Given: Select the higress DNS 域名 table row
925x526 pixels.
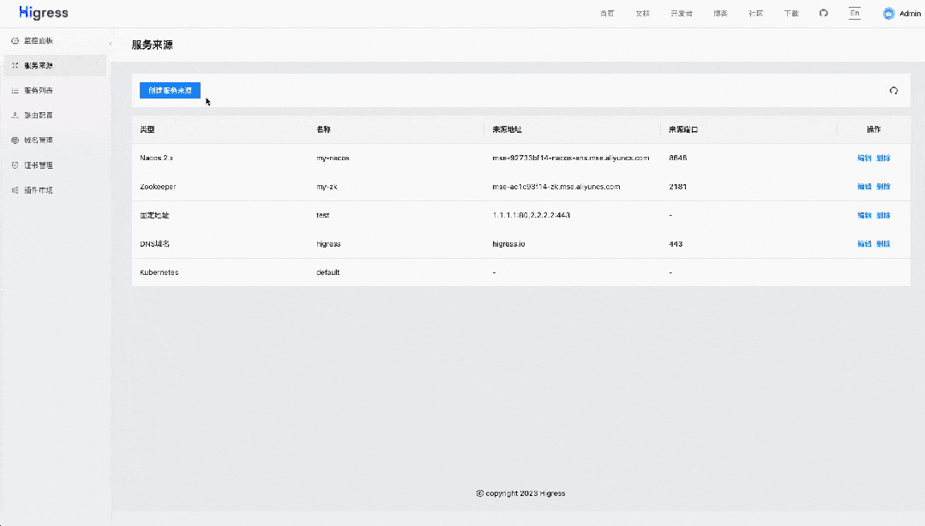Looking at the screenshot, I should click(x=429, y=243).
